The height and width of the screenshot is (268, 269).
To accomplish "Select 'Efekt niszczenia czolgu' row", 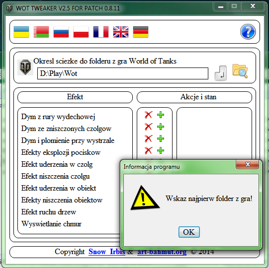I will click(x=55, y=176).
